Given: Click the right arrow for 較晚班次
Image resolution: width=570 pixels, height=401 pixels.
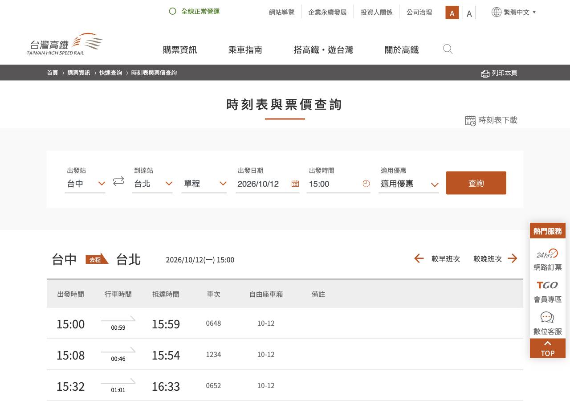Looking at the screenshot, I should 513,258.
